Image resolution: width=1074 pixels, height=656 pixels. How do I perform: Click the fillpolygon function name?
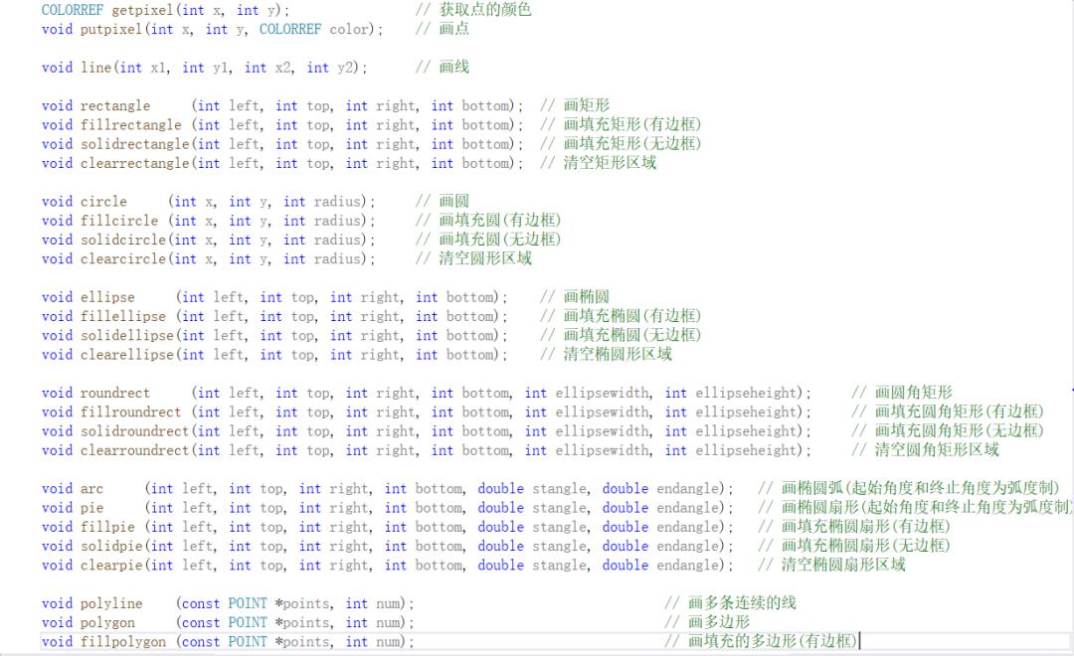tap(123, 643)
